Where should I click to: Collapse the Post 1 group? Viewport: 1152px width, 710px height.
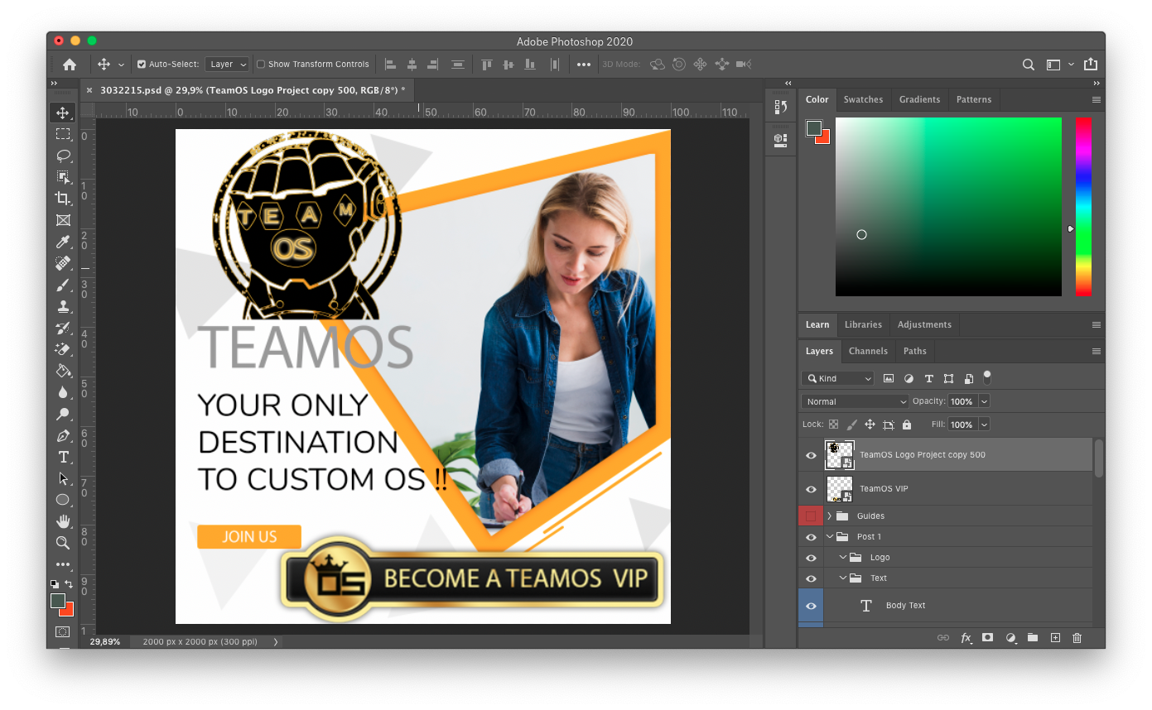[x=830, y=537]
